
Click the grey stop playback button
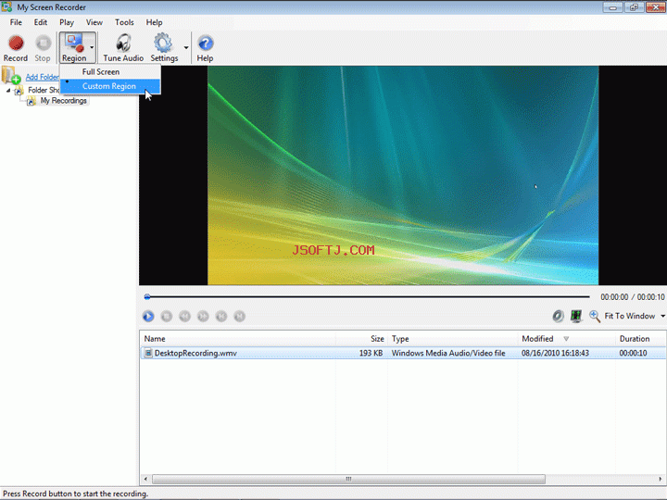click(x=167, y=317)
